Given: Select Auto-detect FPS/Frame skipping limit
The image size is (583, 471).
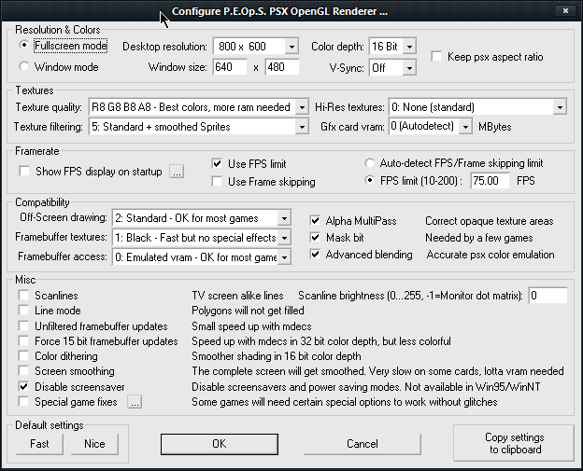Looking at the screenshot, I should (370, 162).
